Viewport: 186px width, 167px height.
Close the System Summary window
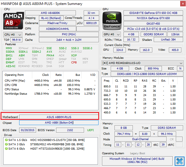[x=183, y=4]
